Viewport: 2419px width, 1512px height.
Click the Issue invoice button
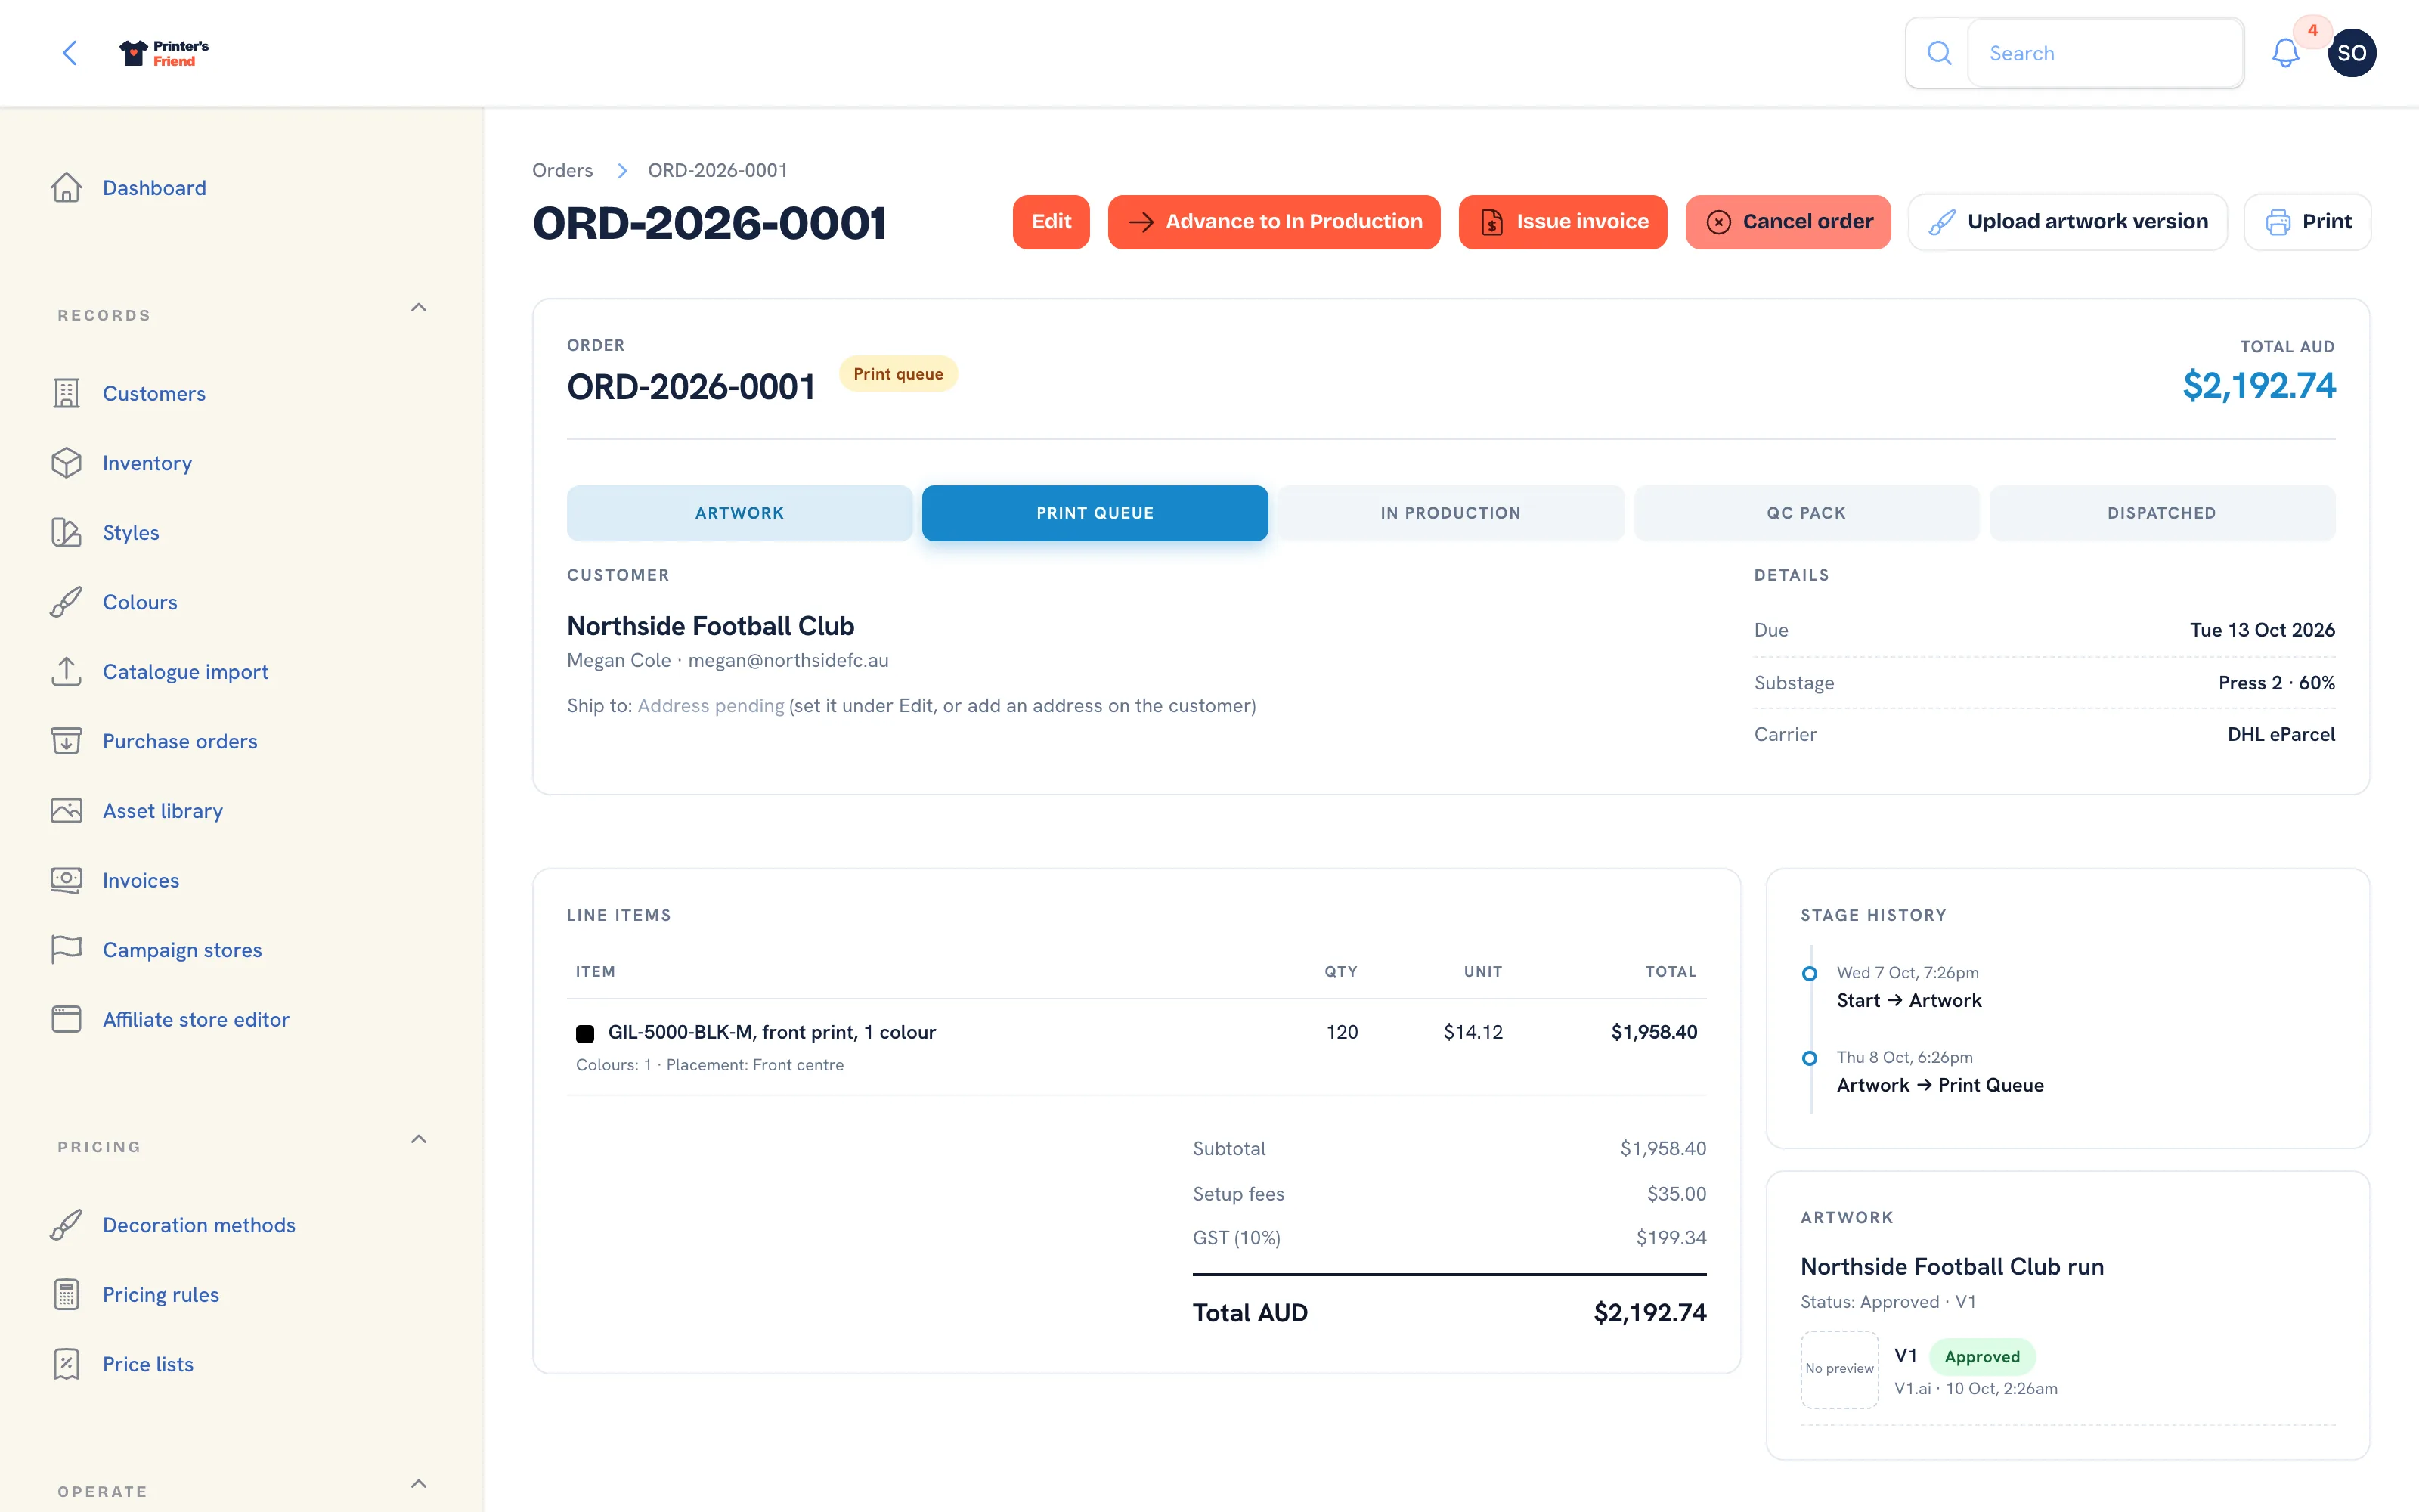coord(1563,222)
